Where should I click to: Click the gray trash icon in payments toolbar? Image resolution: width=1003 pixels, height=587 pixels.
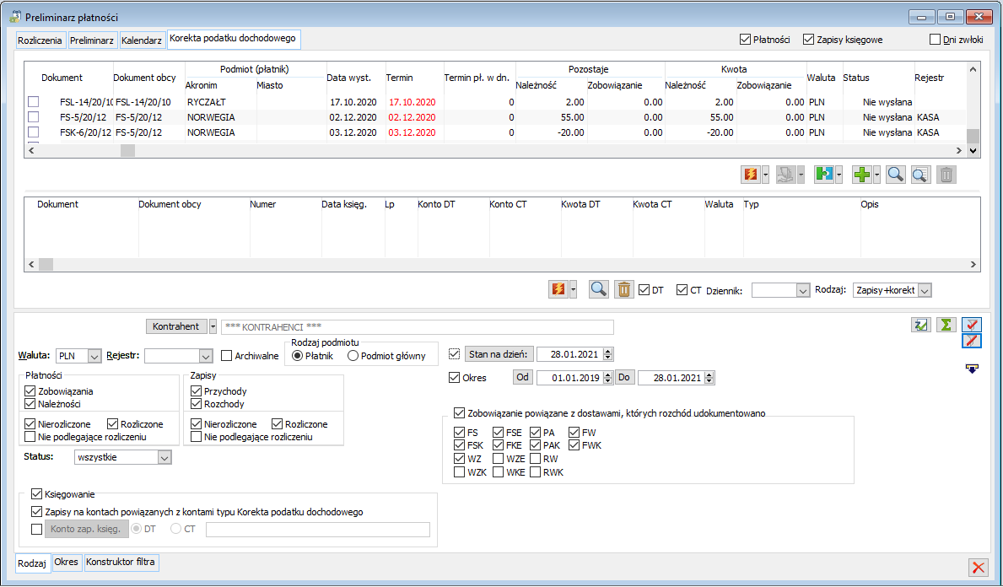click(946, 175)
